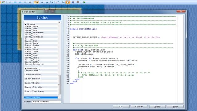Select the Rectangle drawing tool

[15, 2]
